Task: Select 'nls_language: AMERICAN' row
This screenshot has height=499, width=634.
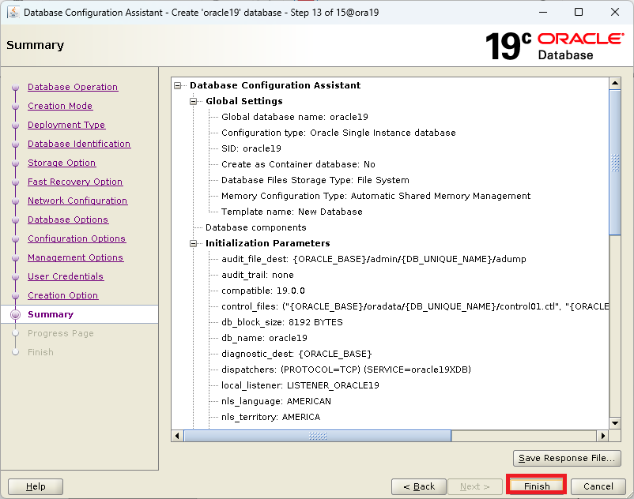Action: [276, 401]
